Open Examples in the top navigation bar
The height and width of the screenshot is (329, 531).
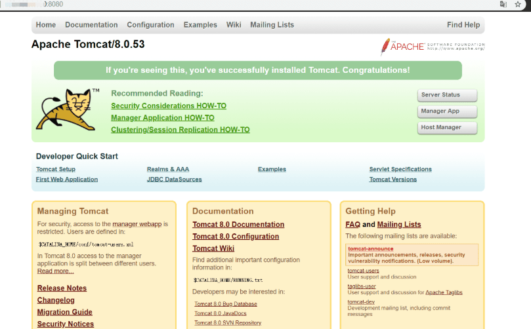pyautogui.click(x=200, y=25)
